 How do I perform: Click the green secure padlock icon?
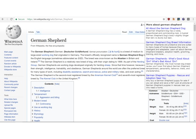coord(16,19)
